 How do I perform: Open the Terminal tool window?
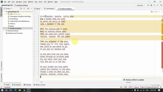point(27,85)
